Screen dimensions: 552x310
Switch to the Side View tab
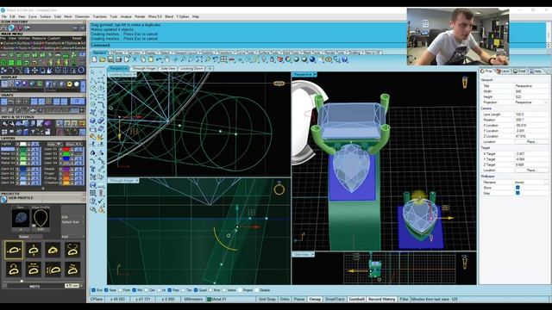tap(168, 68)
